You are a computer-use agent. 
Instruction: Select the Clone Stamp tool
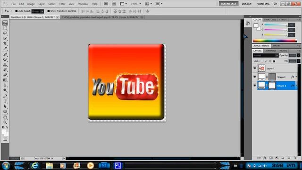(5, 65)
